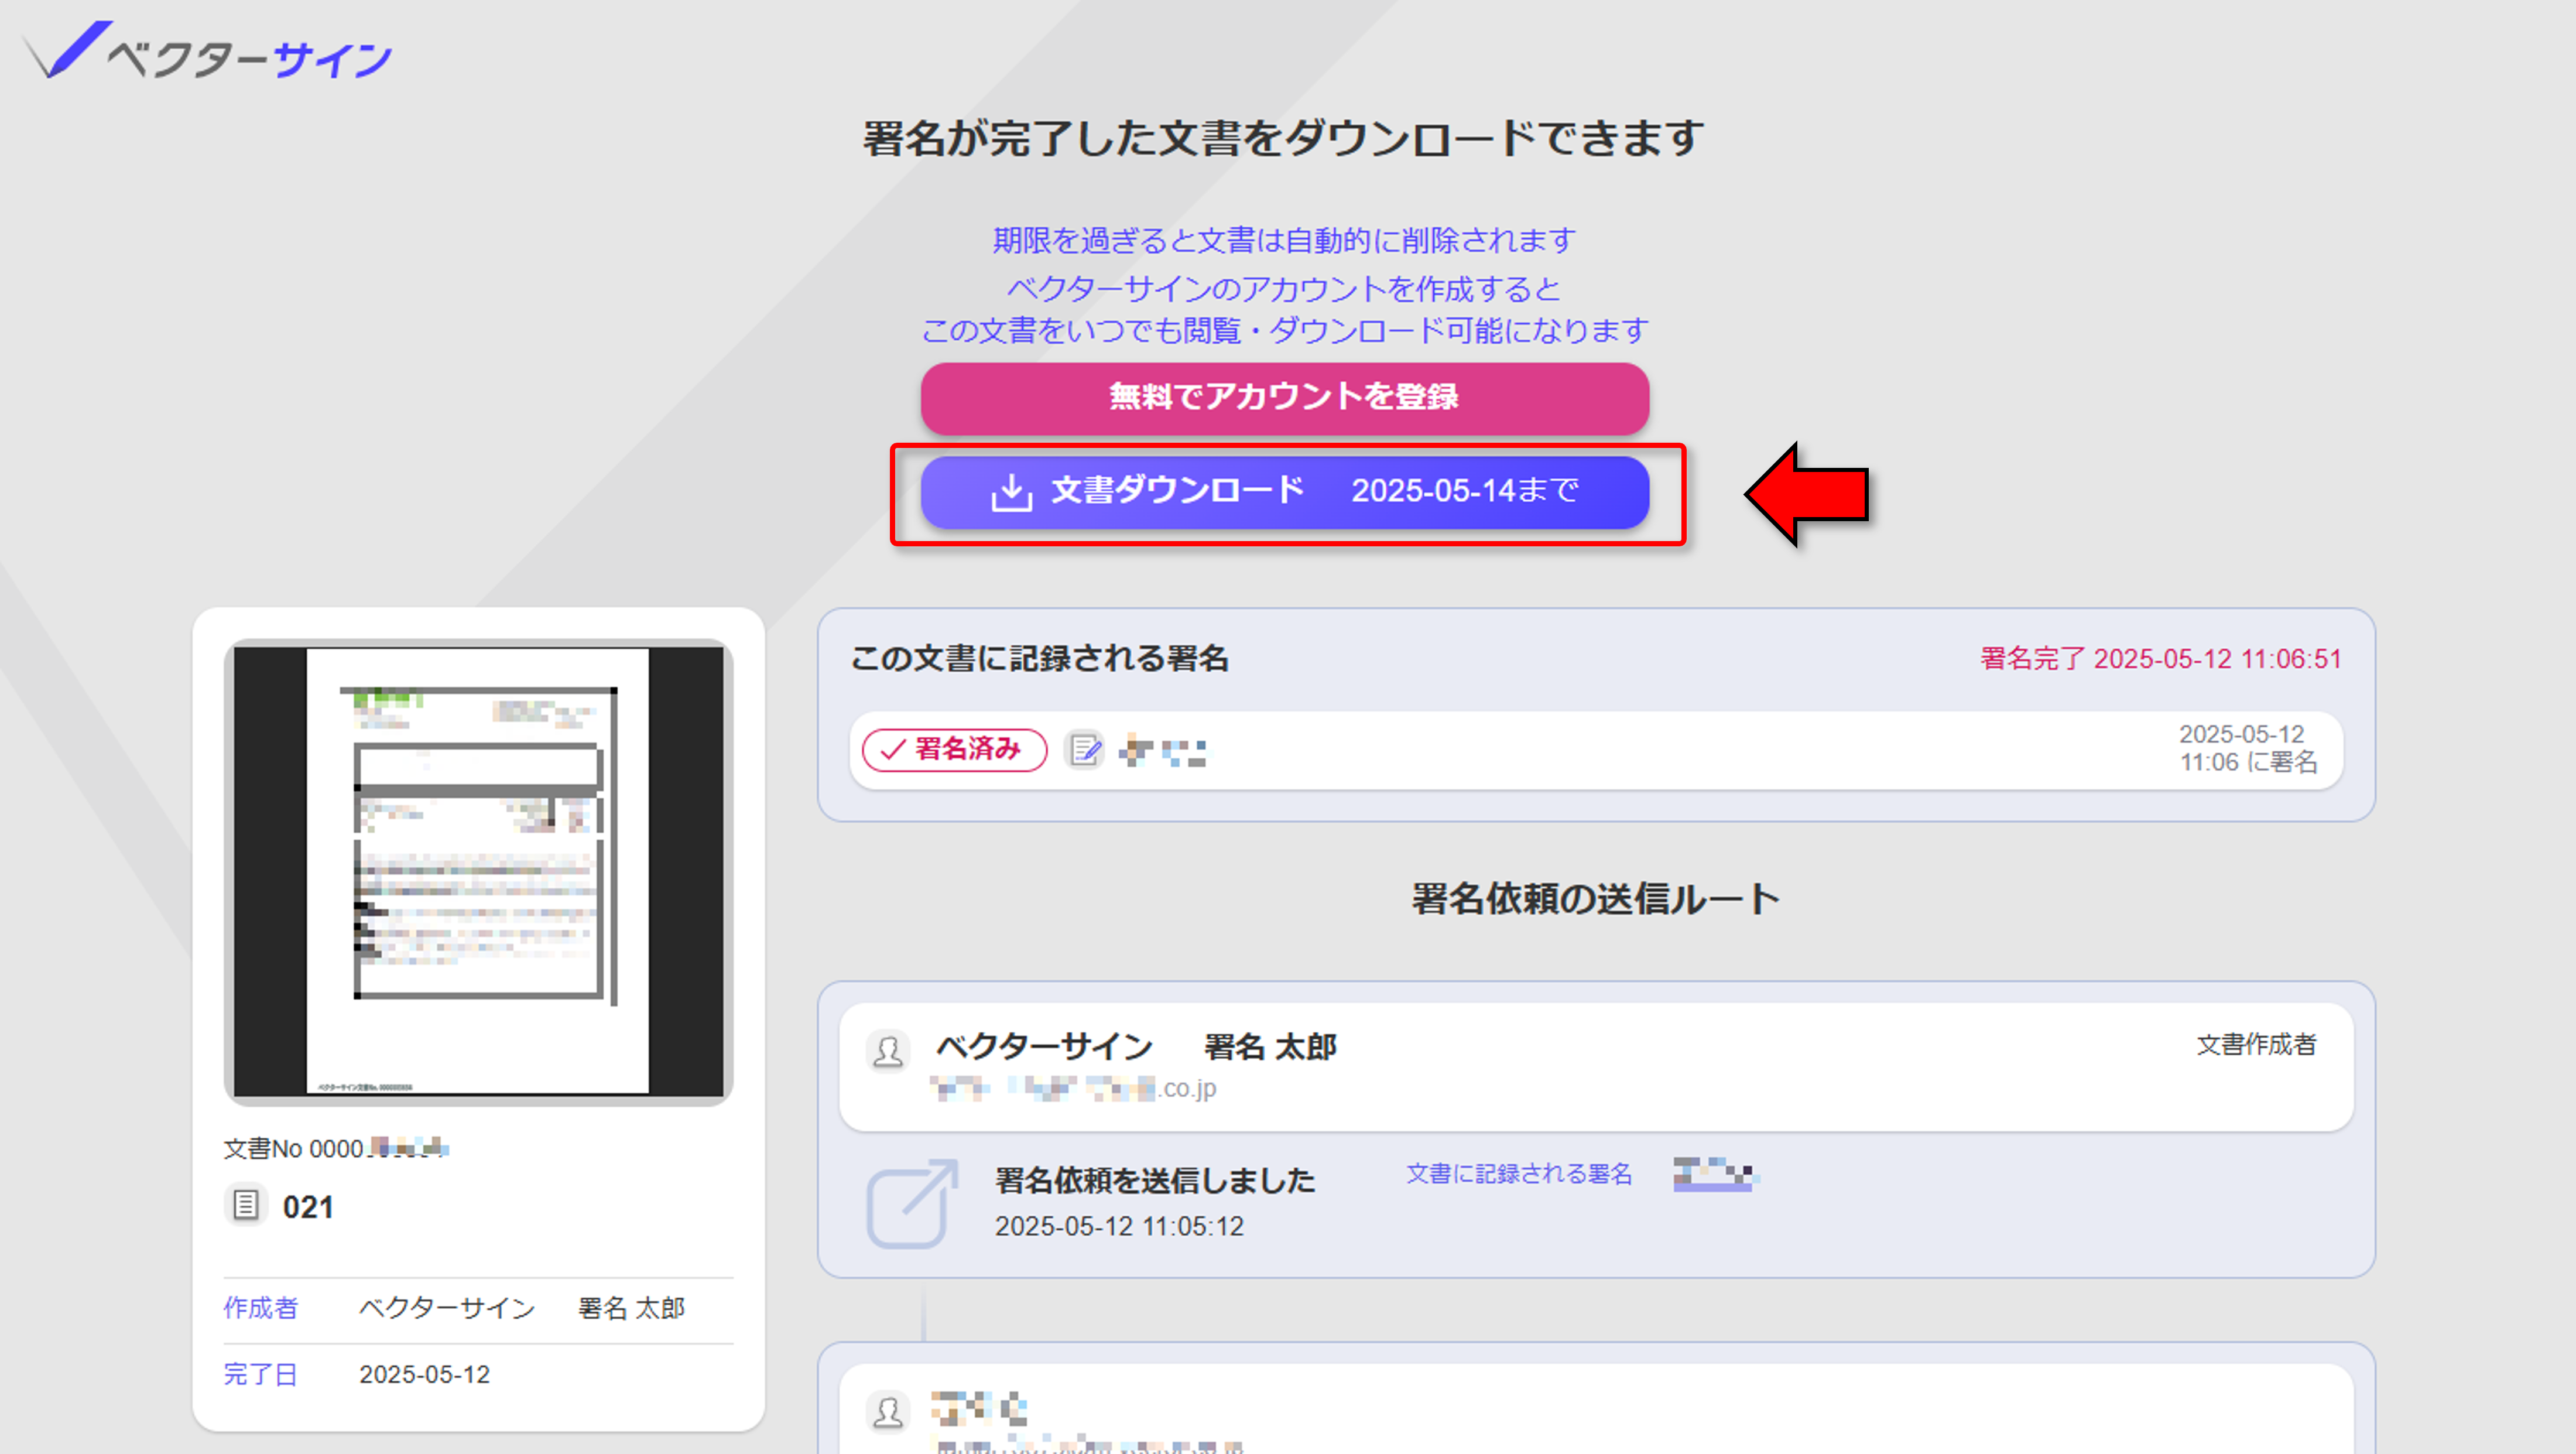Viewport: 2576px width, 1454px height.
Task: Click the 11:06 に署名 signing time text
Action: pos(2248,762)
